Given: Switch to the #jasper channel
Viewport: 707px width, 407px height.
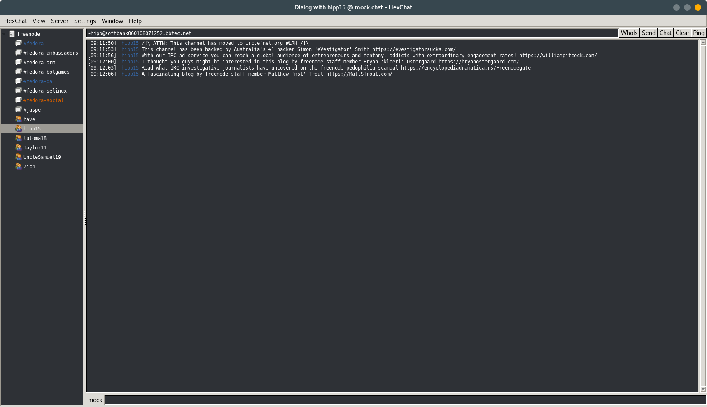Looking at the screenshot, I should 33,109.
